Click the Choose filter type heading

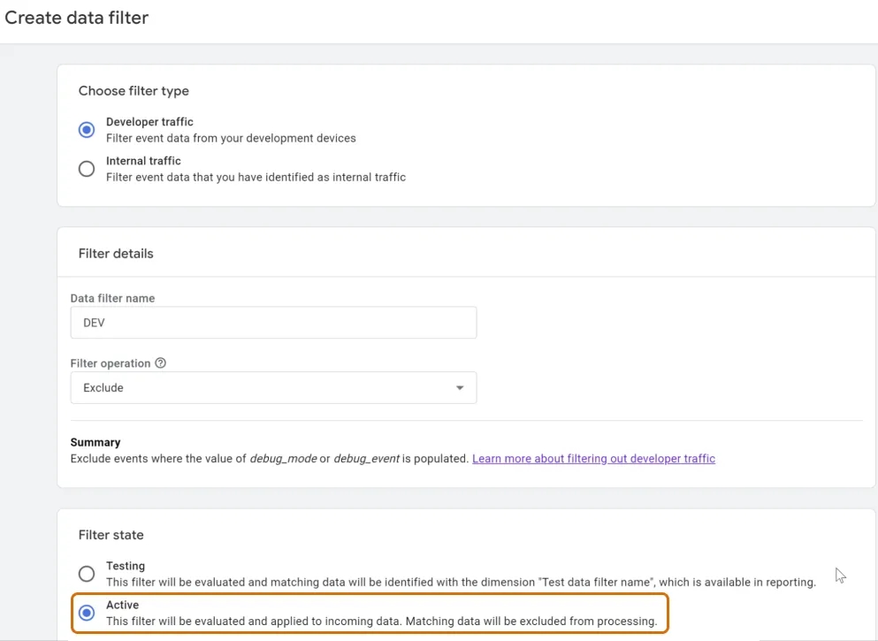[x=134, y=91]
